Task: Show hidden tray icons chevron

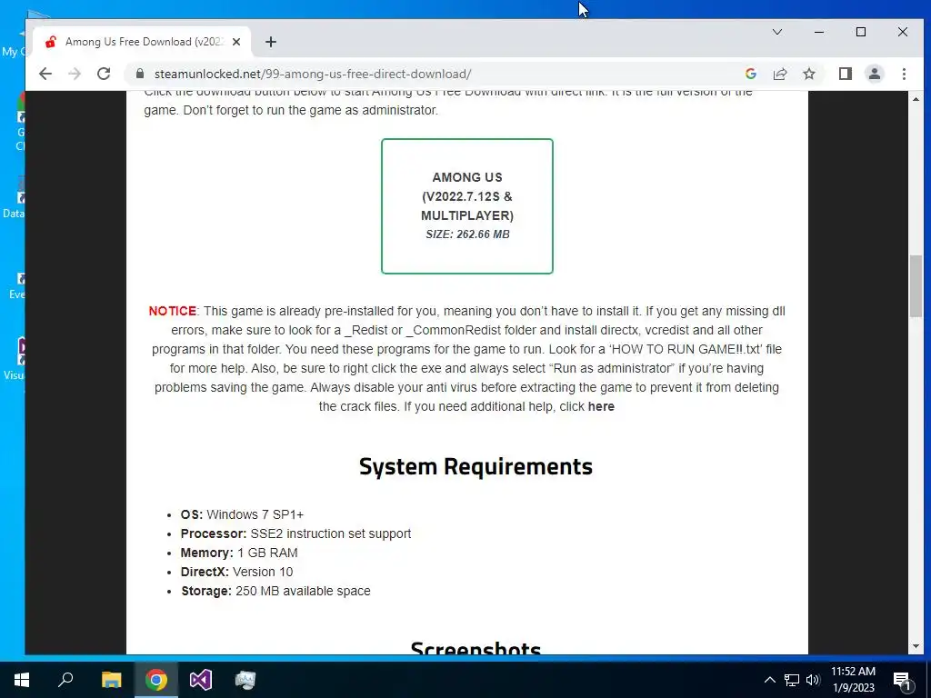Action: (769, 680)
